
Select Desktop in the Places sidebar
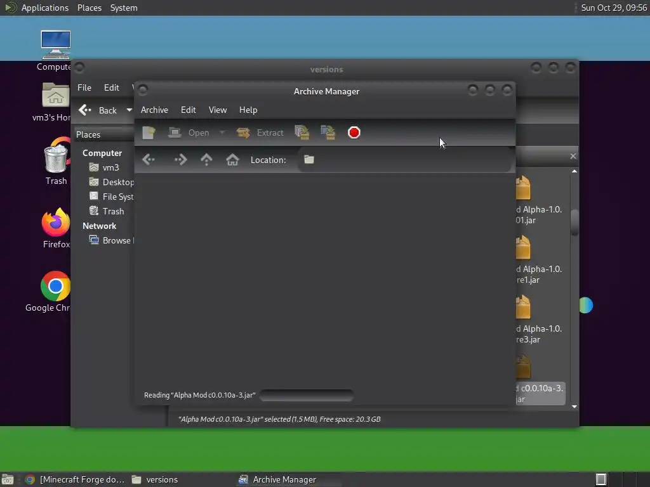[x=111, y=182]
